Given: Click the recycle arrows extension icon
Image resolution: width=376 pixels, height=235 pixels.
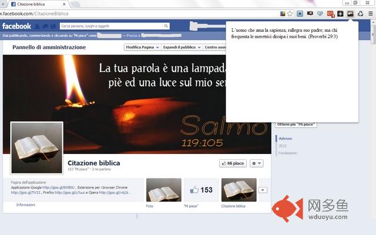Looking at the screenshot, I should pyautogui.click(x=360, y=14).
